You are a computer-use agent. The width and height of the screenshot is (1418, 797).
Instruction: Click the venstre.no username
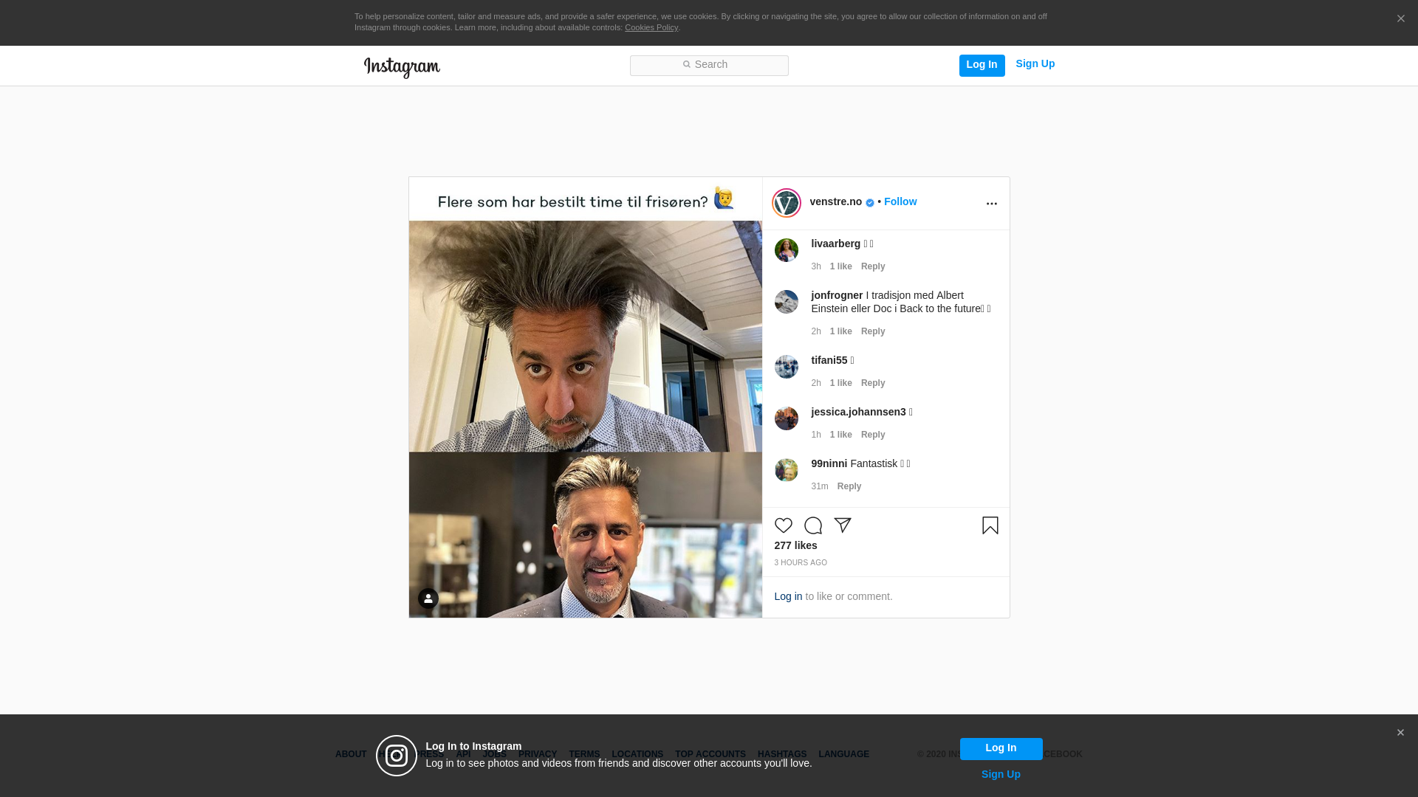click(x=835, y=201)
